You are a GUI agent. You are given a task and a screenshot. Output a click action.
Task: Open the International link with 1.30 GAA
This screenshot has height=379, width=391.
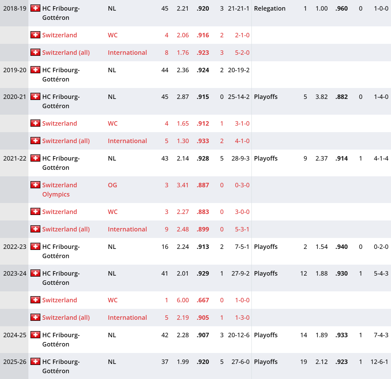(x=127, y=141)
